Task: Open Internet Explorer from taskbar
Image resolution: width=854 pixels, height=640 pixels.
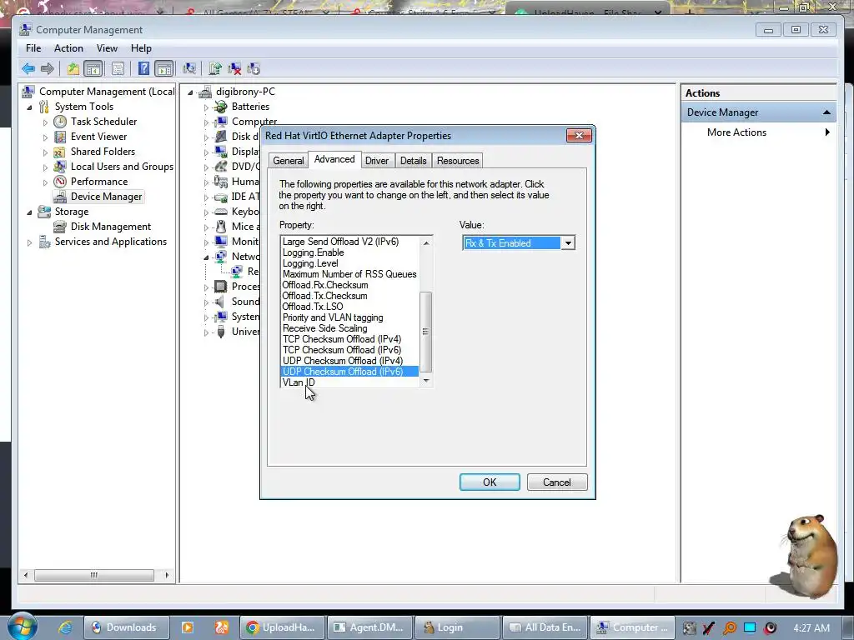Action: pyautogui.click(x=65, y=627)
